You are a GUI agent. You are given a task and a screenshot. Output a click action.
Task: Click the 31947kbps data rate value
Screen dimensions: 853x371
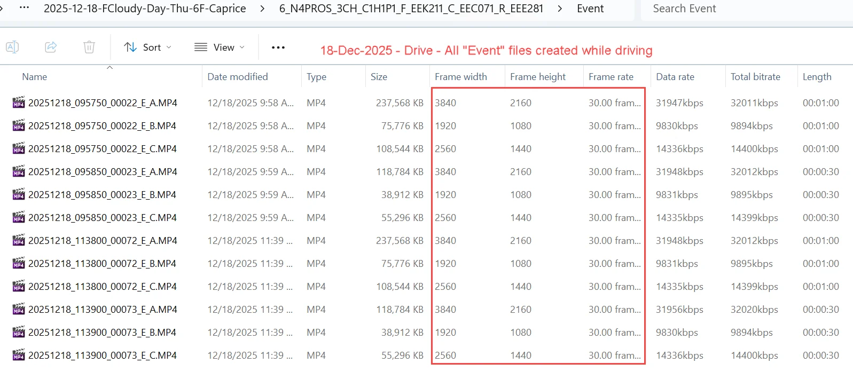[x=679, y=103]
